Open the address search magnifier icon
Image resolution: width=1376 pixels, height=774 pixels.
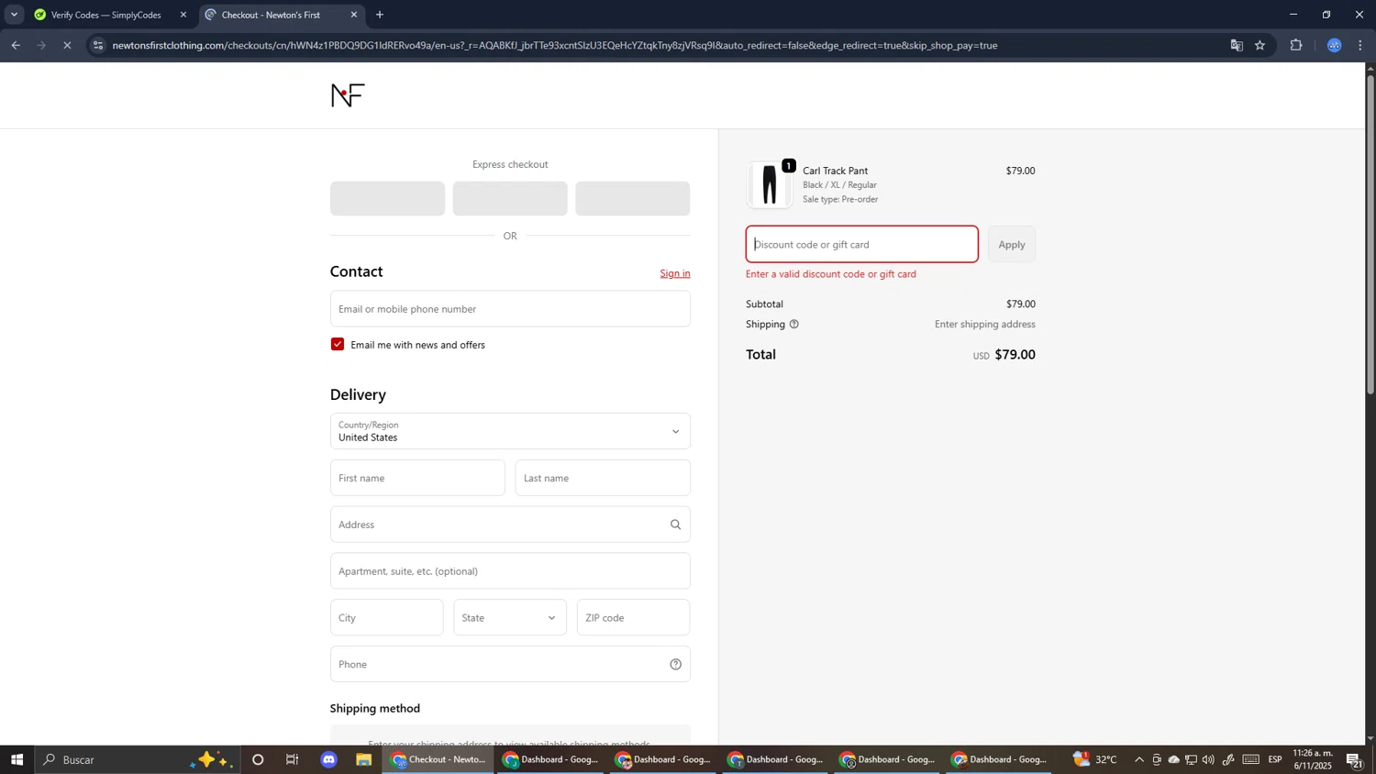675,525
